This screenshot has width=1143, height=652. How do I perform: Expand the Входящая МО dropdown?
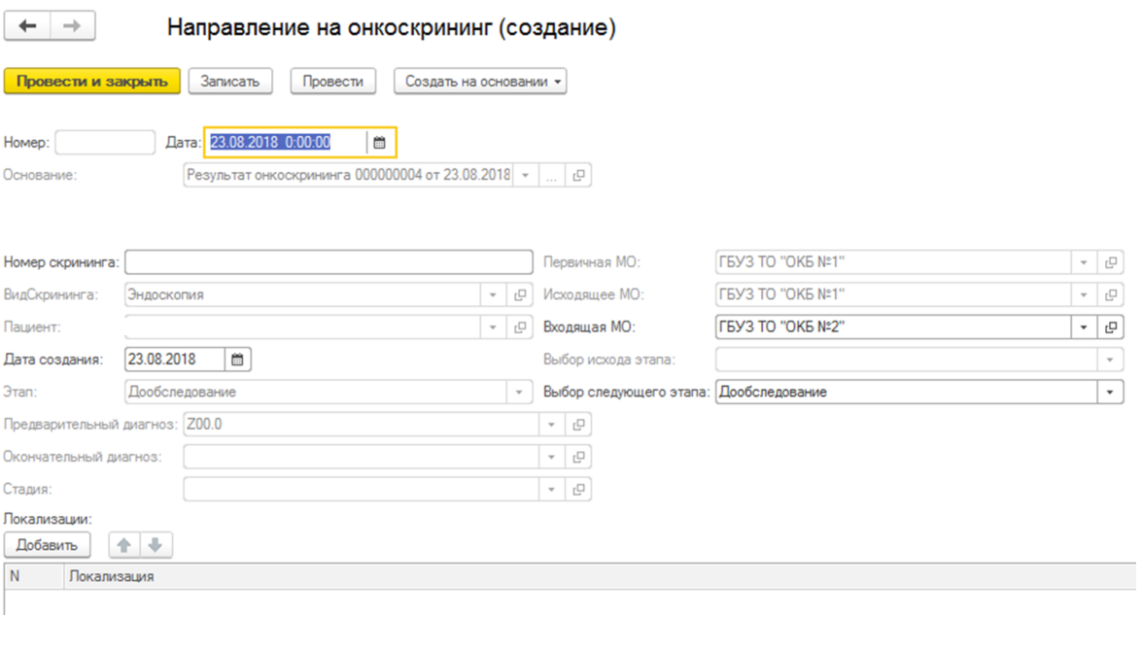tap(1084, 327)
